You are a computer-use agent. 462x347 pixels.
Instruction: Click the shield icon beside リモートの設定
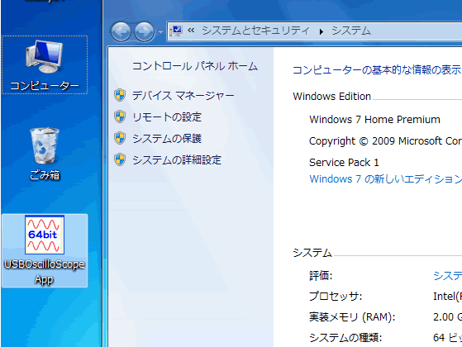(x=120, y=116)
